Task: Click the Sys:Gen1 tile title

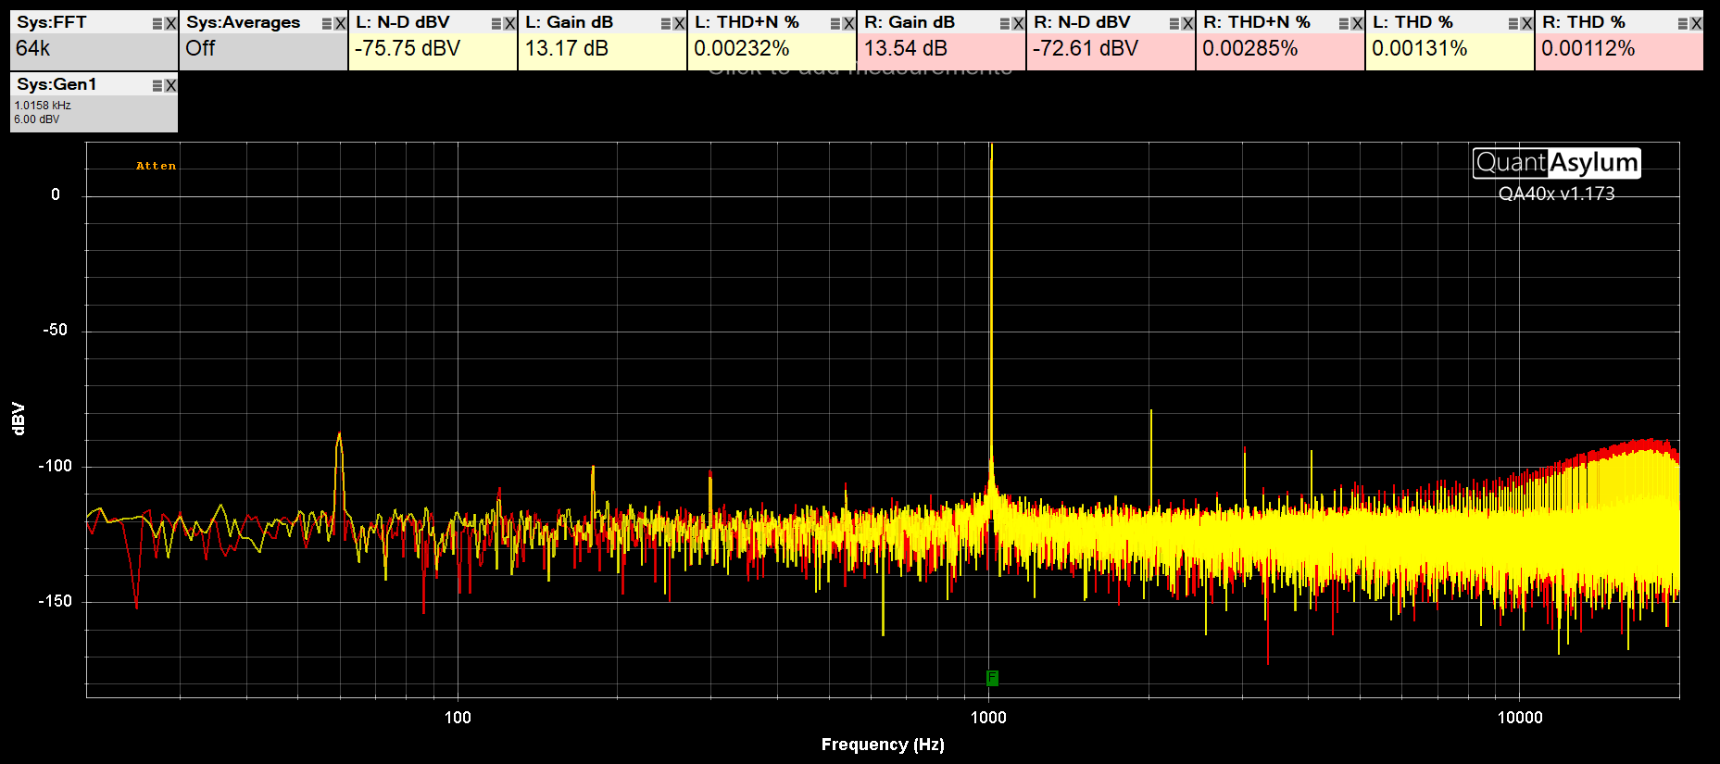Action: (x=56, y=84)
